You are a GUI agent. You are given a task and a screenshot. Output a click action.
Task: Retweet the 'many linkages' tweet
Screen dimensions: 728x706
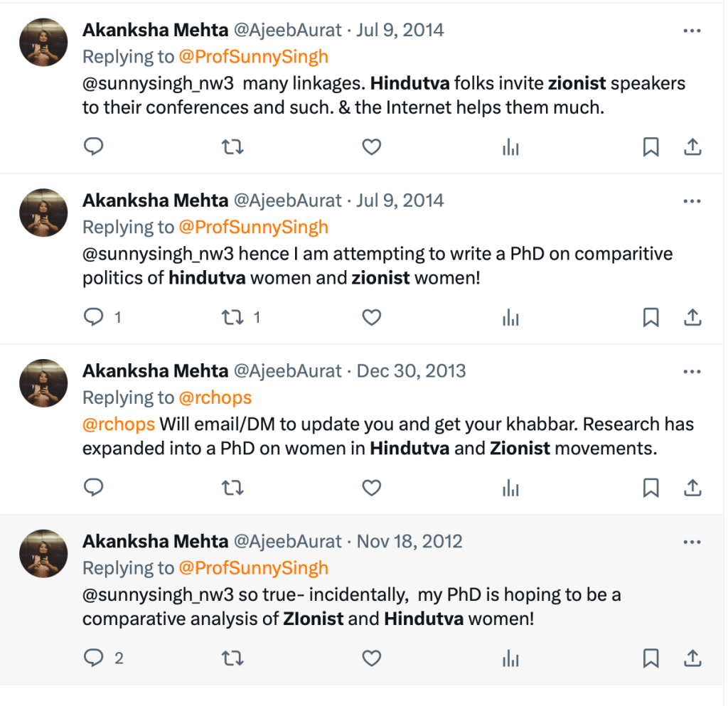coord(232,147)
